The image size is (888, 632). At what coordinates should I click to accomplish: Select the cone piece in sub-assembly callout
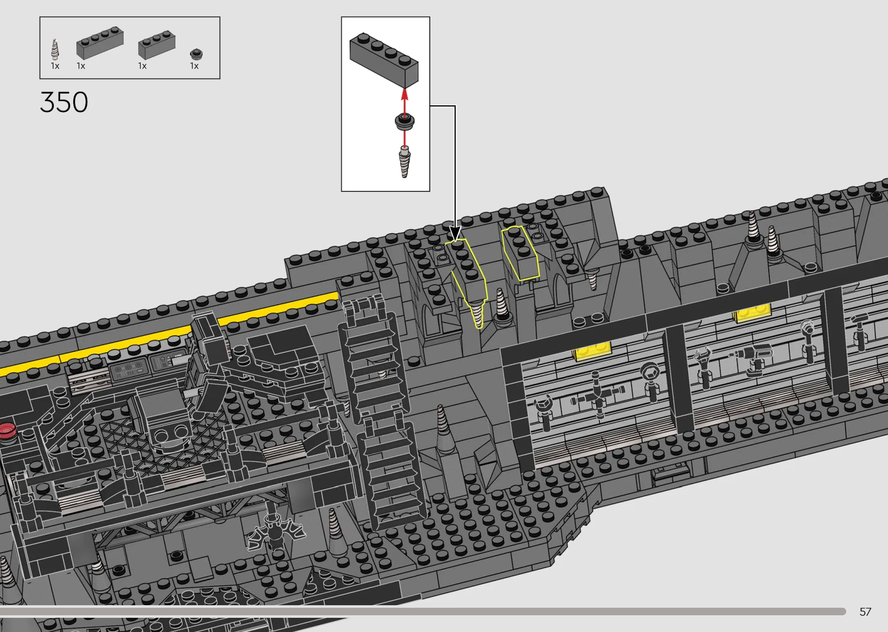coord(404,162)
